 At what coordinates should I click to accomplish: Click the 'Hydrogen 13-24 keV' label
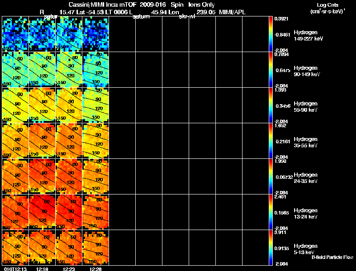tap(306, 214)
